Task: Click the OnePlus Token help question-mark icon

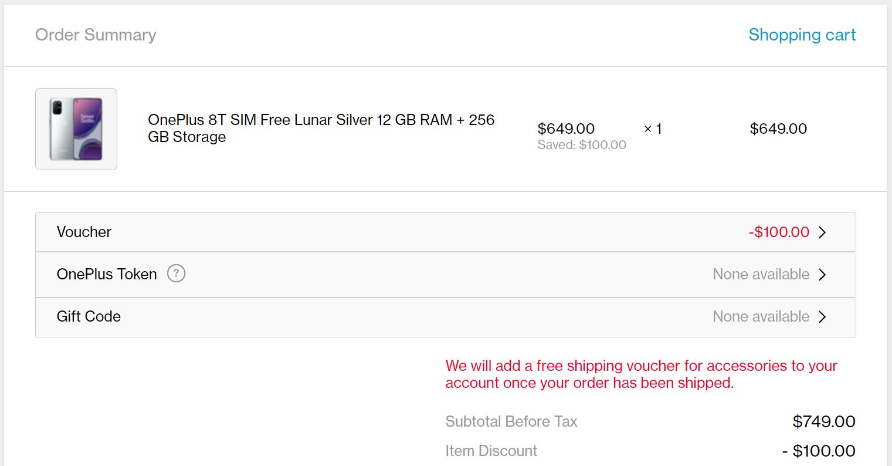Action: [176, 273]
